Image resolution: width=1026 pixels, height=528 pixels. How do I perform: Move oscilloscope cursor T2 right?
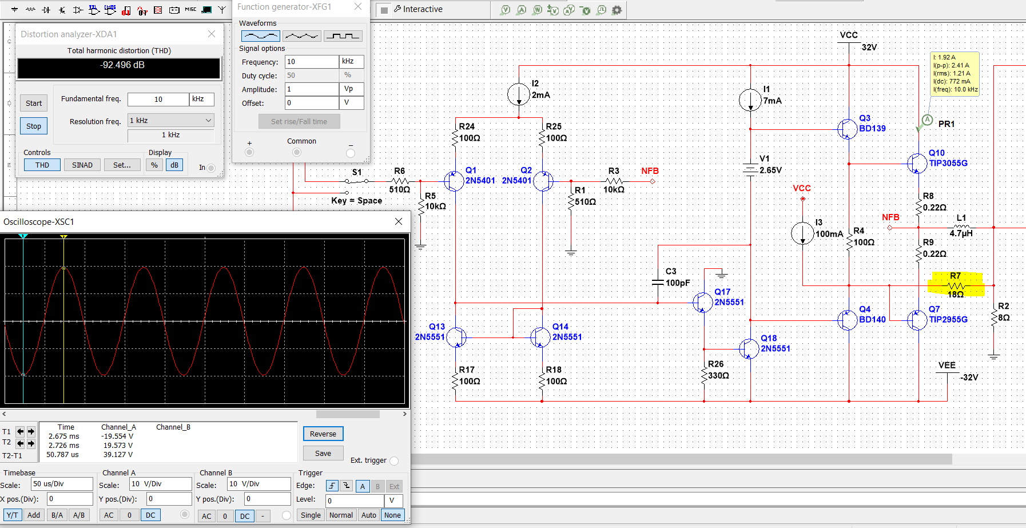click(x=31, y=443)
